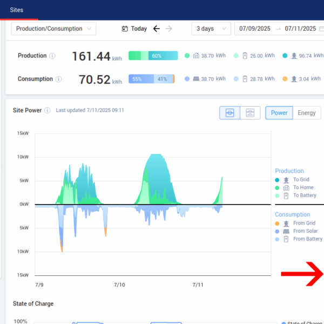Screen dimensions: 324x324
Task: Click the battery icon in To Battery legend
Action: point(286,195)
